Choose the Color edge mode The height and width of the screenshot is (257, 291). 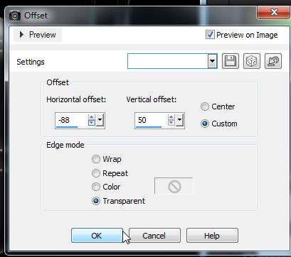coord(96,187)
